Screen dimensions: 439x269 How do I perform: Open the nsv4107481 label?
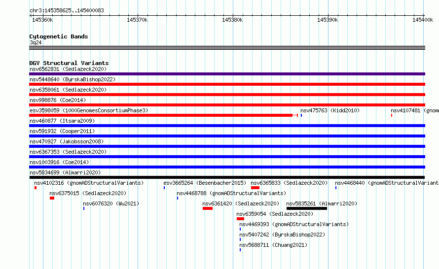pyautogui.click(x=415, y=110)
